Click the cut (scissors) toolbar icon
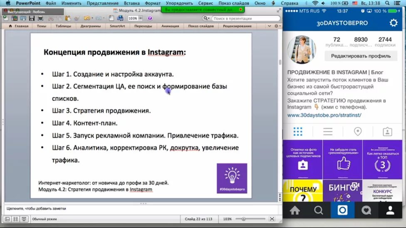The height and width of the screenshot is (228, 406). point(51,18)
